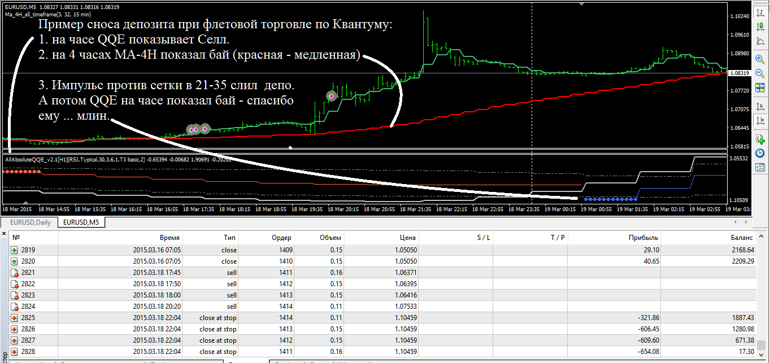The height and width of the screenshot is (363, 770).
Task: Click the time cell 2015.03.18 20:20
Action: [156, 307]
